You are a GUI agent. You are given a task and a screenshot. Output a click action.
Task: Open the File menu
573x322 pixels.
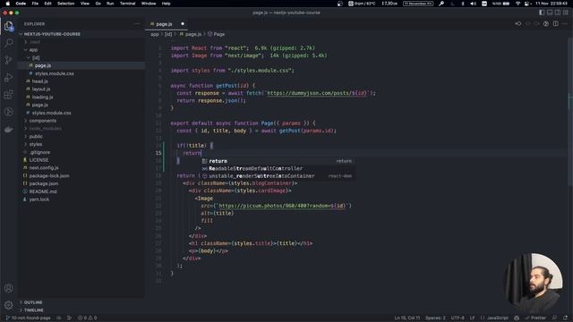pyautogui.click(x=35, y=4)
